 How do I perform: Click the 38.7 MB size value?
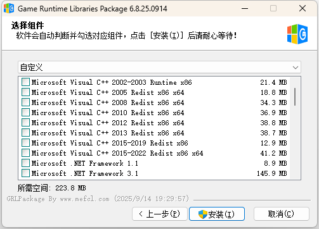click(273, 133)
